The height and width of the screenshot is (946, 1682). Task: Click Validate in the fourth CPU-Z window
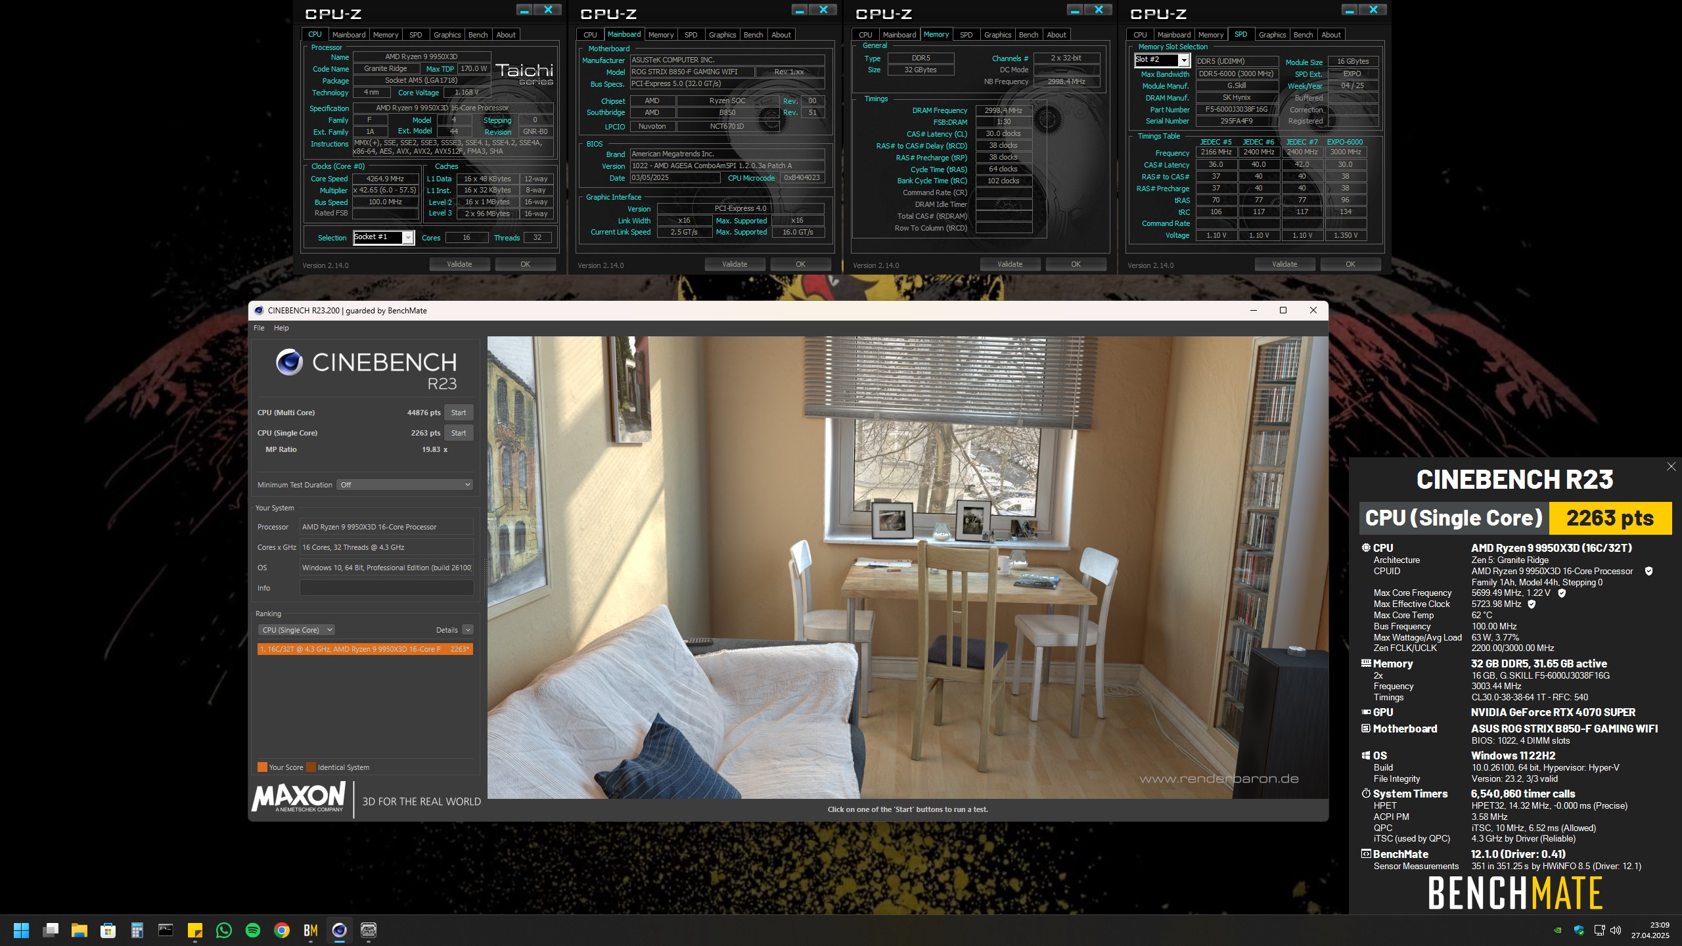(1284, 264)
